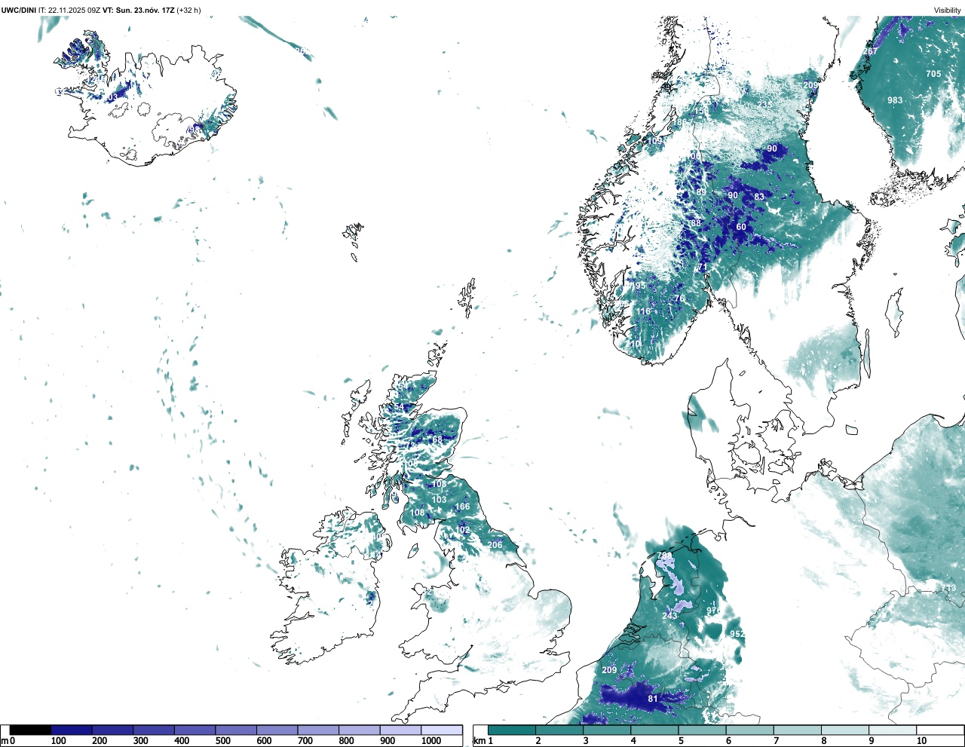Click the visibility value 166 in southern Scotland
The height and width of the screenshot is (747, 965).
pyautogui.click(x=462, y=507)
